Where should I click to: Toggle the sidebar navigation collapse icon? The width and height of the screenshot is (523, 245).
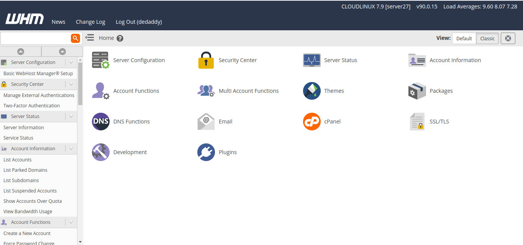(90, 38)
